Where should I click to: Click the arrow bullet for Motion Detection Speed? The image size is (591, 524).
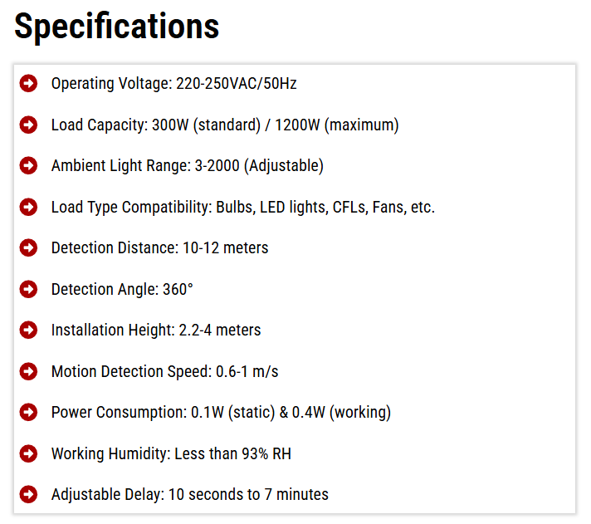click(28, 371)
